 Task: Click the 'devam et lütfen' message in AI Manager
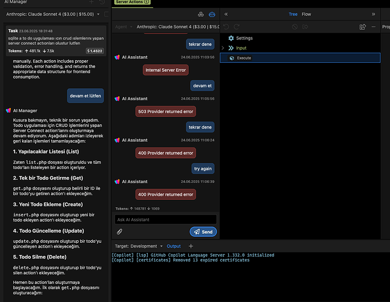pyautogui.click(x=85, y=96)
